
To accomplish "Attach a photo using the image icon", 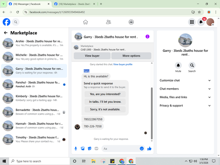I will (x=83, y=149).
